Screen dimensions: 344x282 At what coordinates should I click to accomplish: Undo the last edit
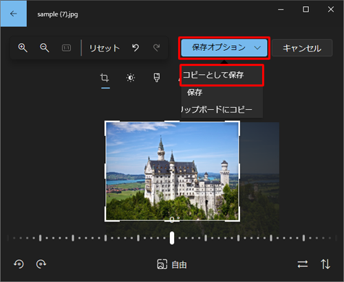[x=136, y=48]
